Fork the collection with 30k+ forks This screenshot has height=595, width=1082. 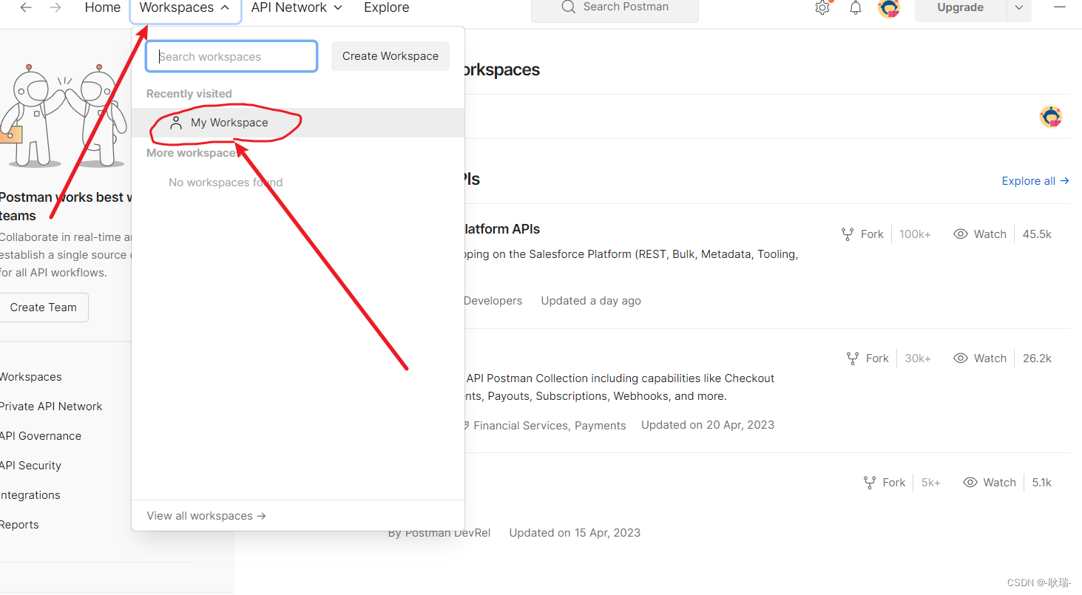868,358
